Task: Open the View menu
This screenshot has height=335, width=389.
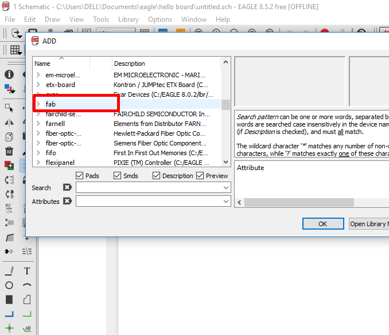Action: click(x=76, y=19)
